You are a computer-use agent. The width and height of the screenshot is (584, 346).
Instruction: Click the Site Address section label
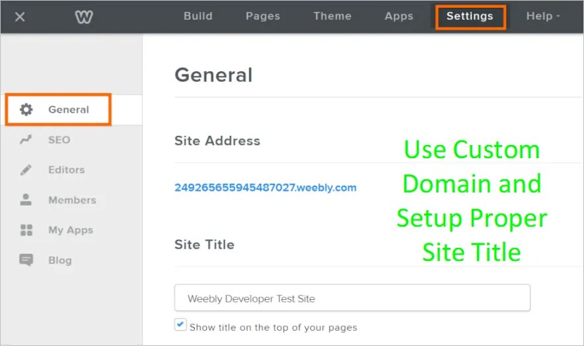pyautogui.click(x=217, y=141)
